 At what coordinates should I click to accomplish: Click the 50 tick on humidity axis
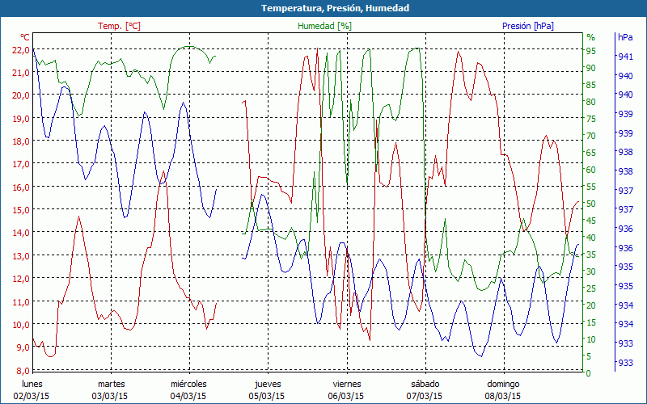[x=591, y=204]
